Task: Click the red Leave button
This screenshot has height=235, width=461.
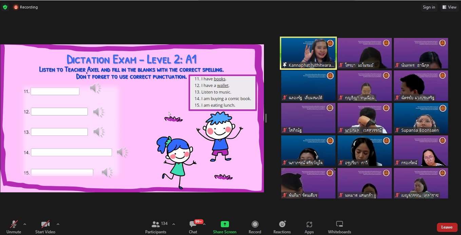Action: point(447,227)
